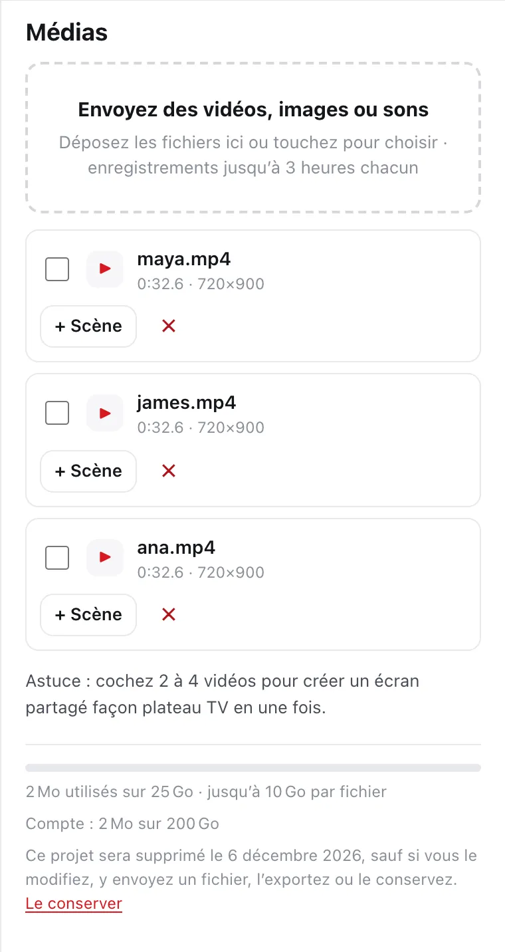Select the ana.mp4 checkbox

[x=57, y=558]
